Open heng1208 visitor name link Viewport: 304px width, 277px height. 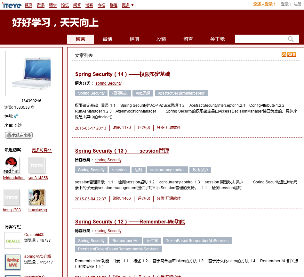pyautogui.click(x=12, y=210)
